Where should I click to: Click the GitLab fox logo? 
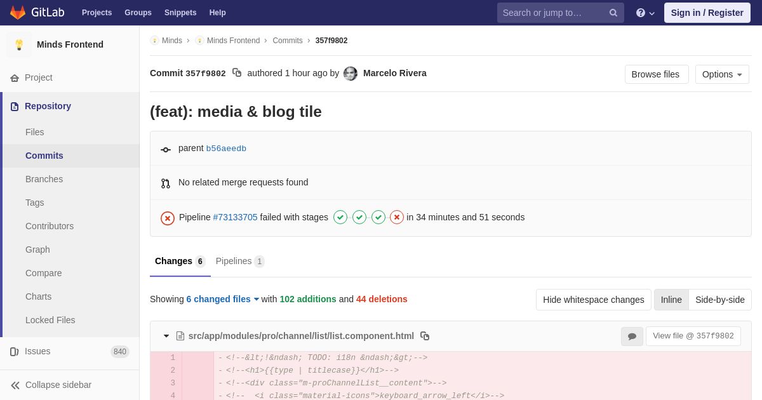coord(18,13)
